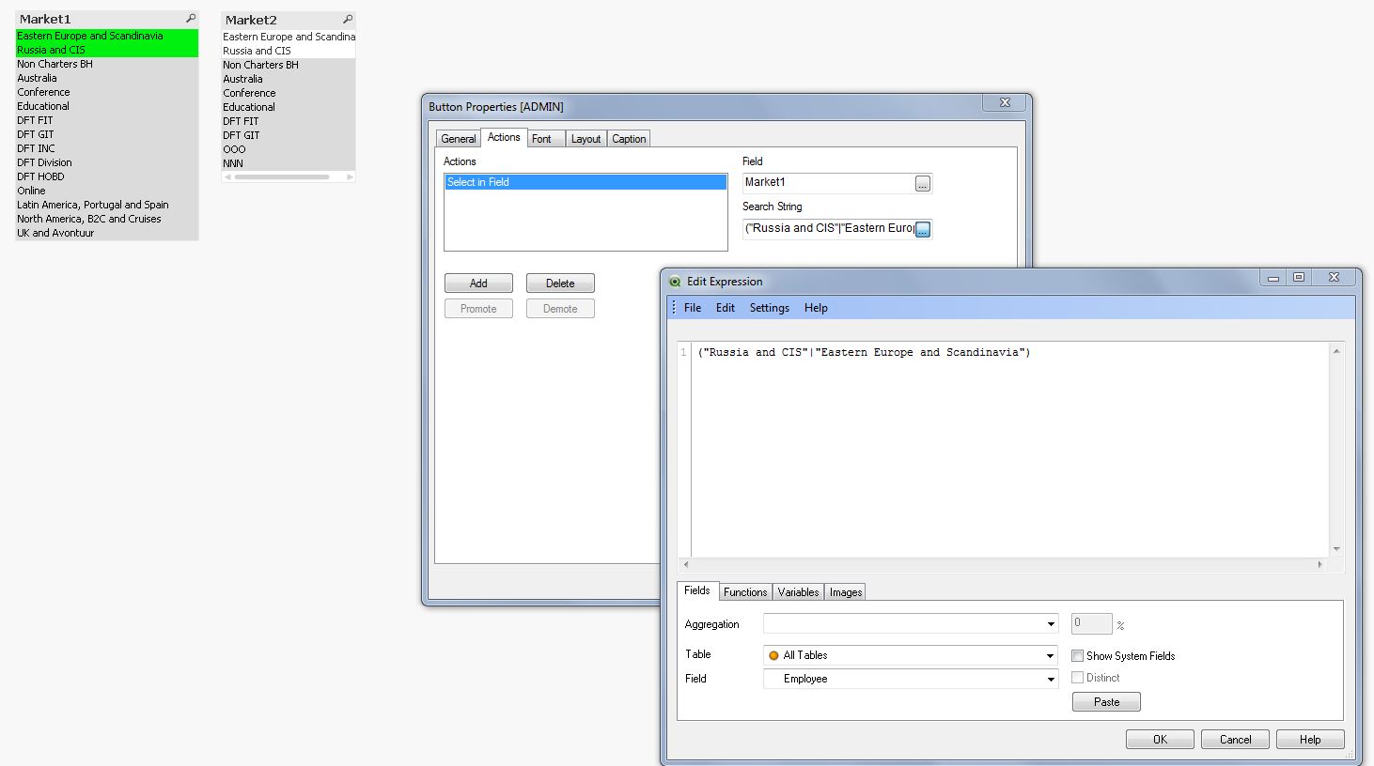1374x766 pixels.
Task: Select the Fields tab in Edit Expression
Action: (x=697, y=590)
